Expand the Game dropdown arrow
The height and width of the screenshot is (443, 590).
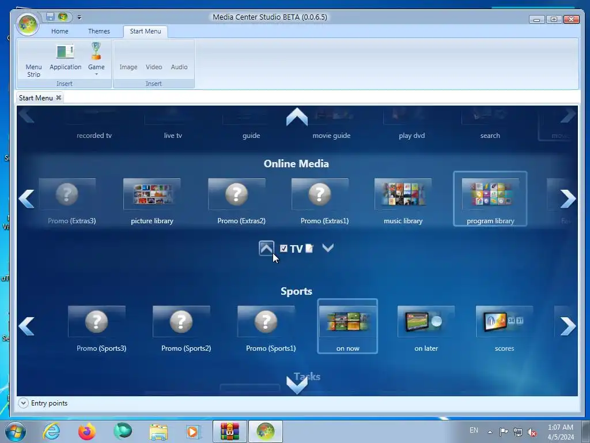tap(96, 74)
